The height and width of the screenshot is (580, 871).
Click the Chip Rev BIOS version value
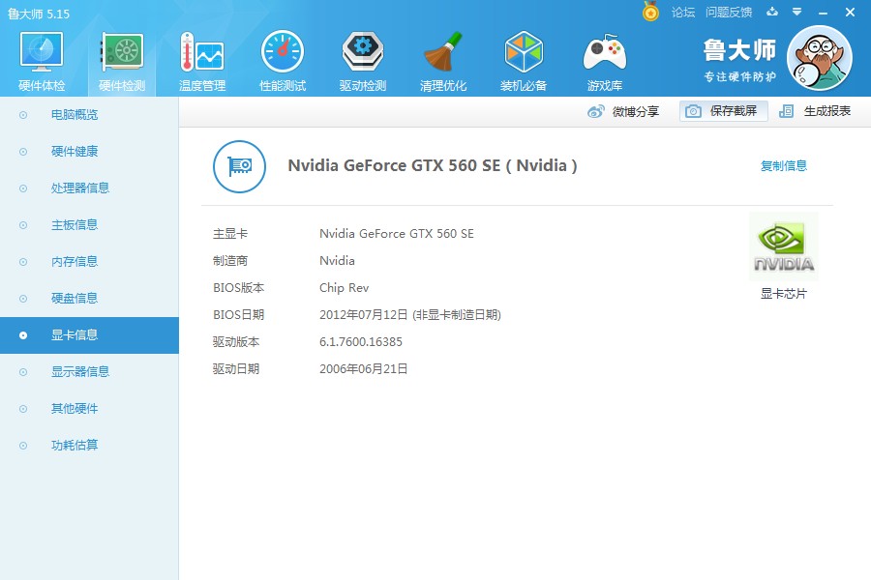pos(344,287)
